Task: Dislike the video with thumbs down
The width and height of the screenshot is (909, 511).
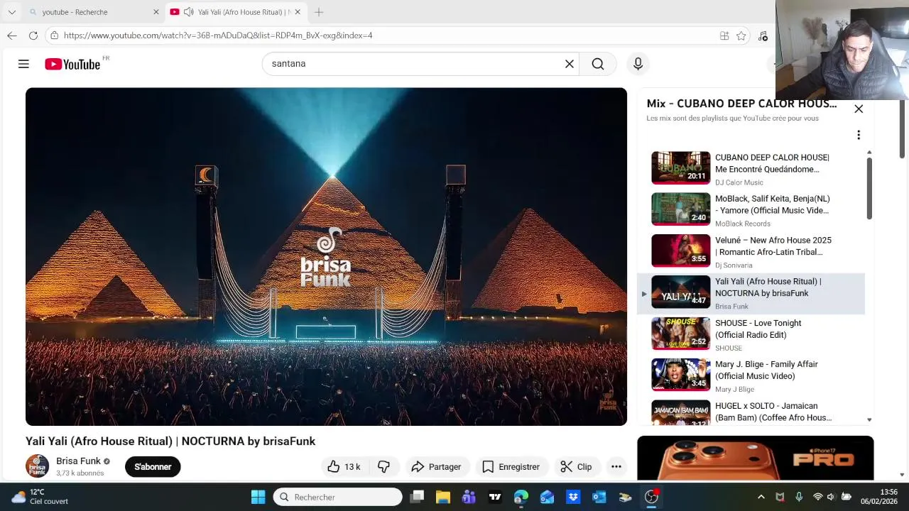Action: tap(384, 466)
